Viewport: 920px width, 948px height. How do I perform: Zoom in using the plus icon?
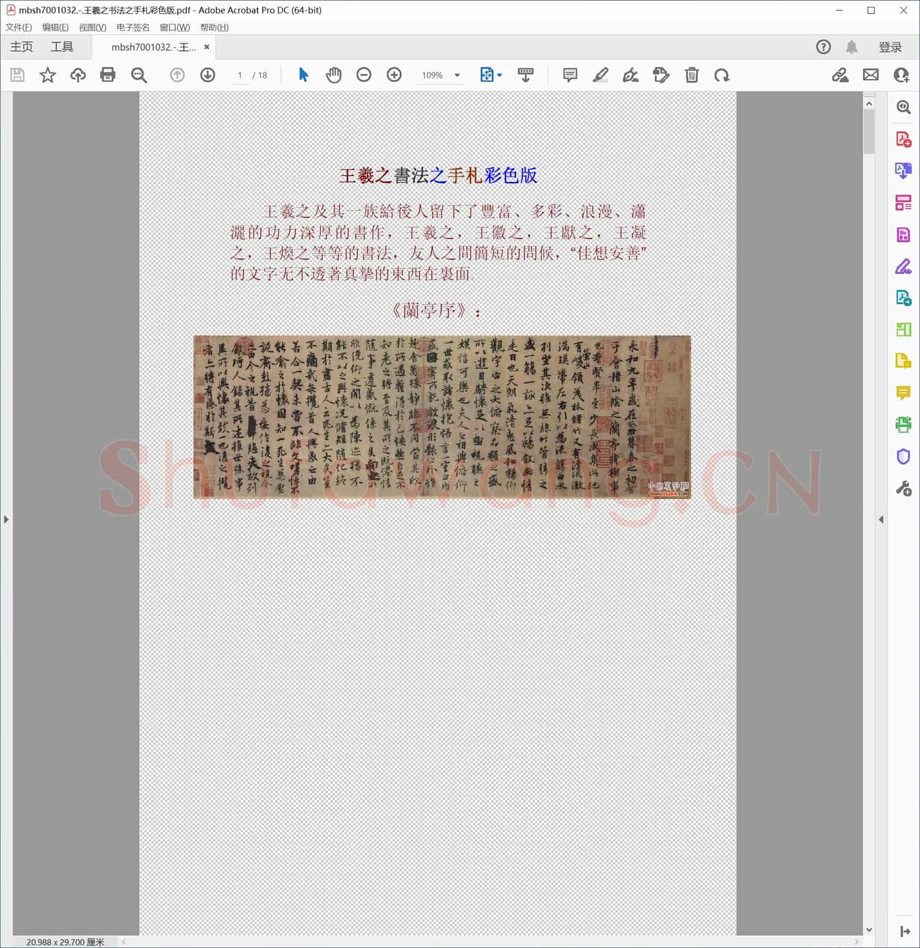click(x=394, y=75)
